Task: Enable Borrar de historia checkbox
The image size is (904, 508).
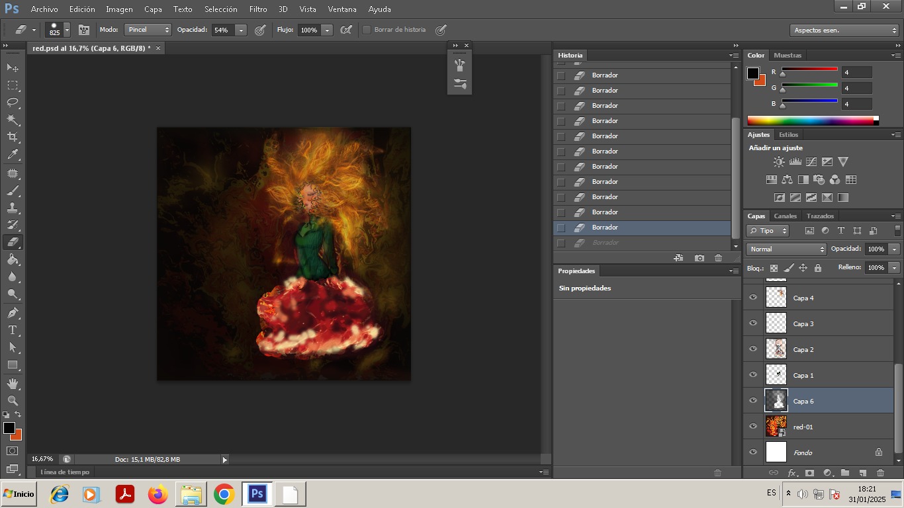Action: 367,30
